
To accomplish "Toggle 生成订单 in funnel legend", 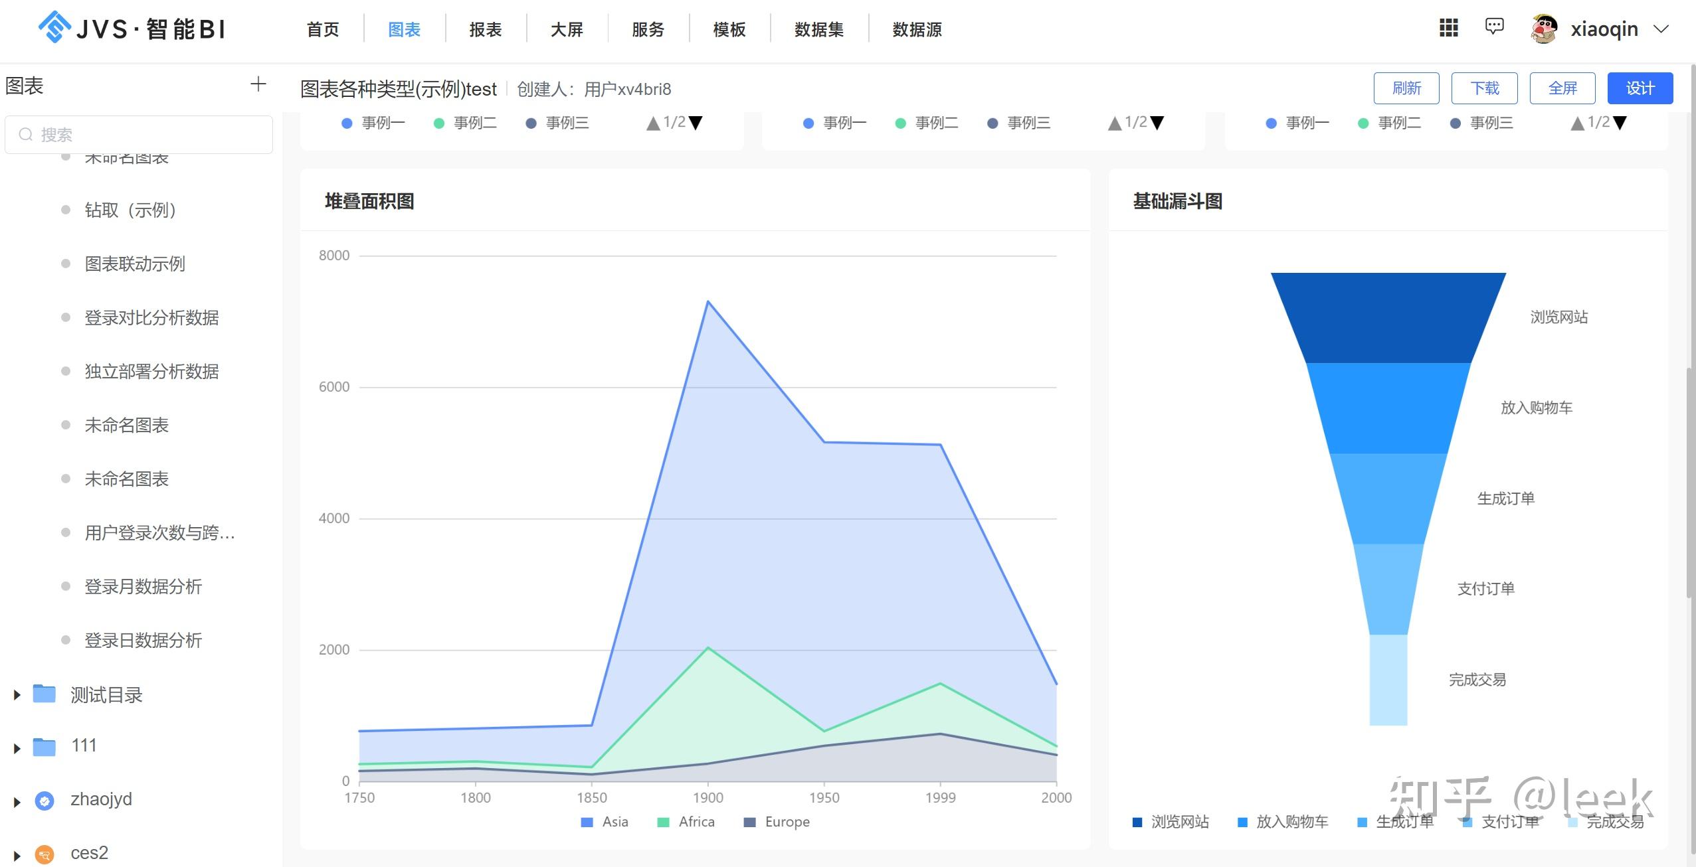I will [1395, 822].
